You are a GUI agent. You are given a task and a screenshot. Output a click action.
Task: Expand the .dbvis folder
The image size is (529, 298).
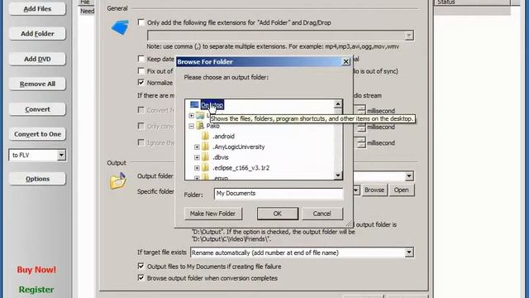(x=197, y=157)
